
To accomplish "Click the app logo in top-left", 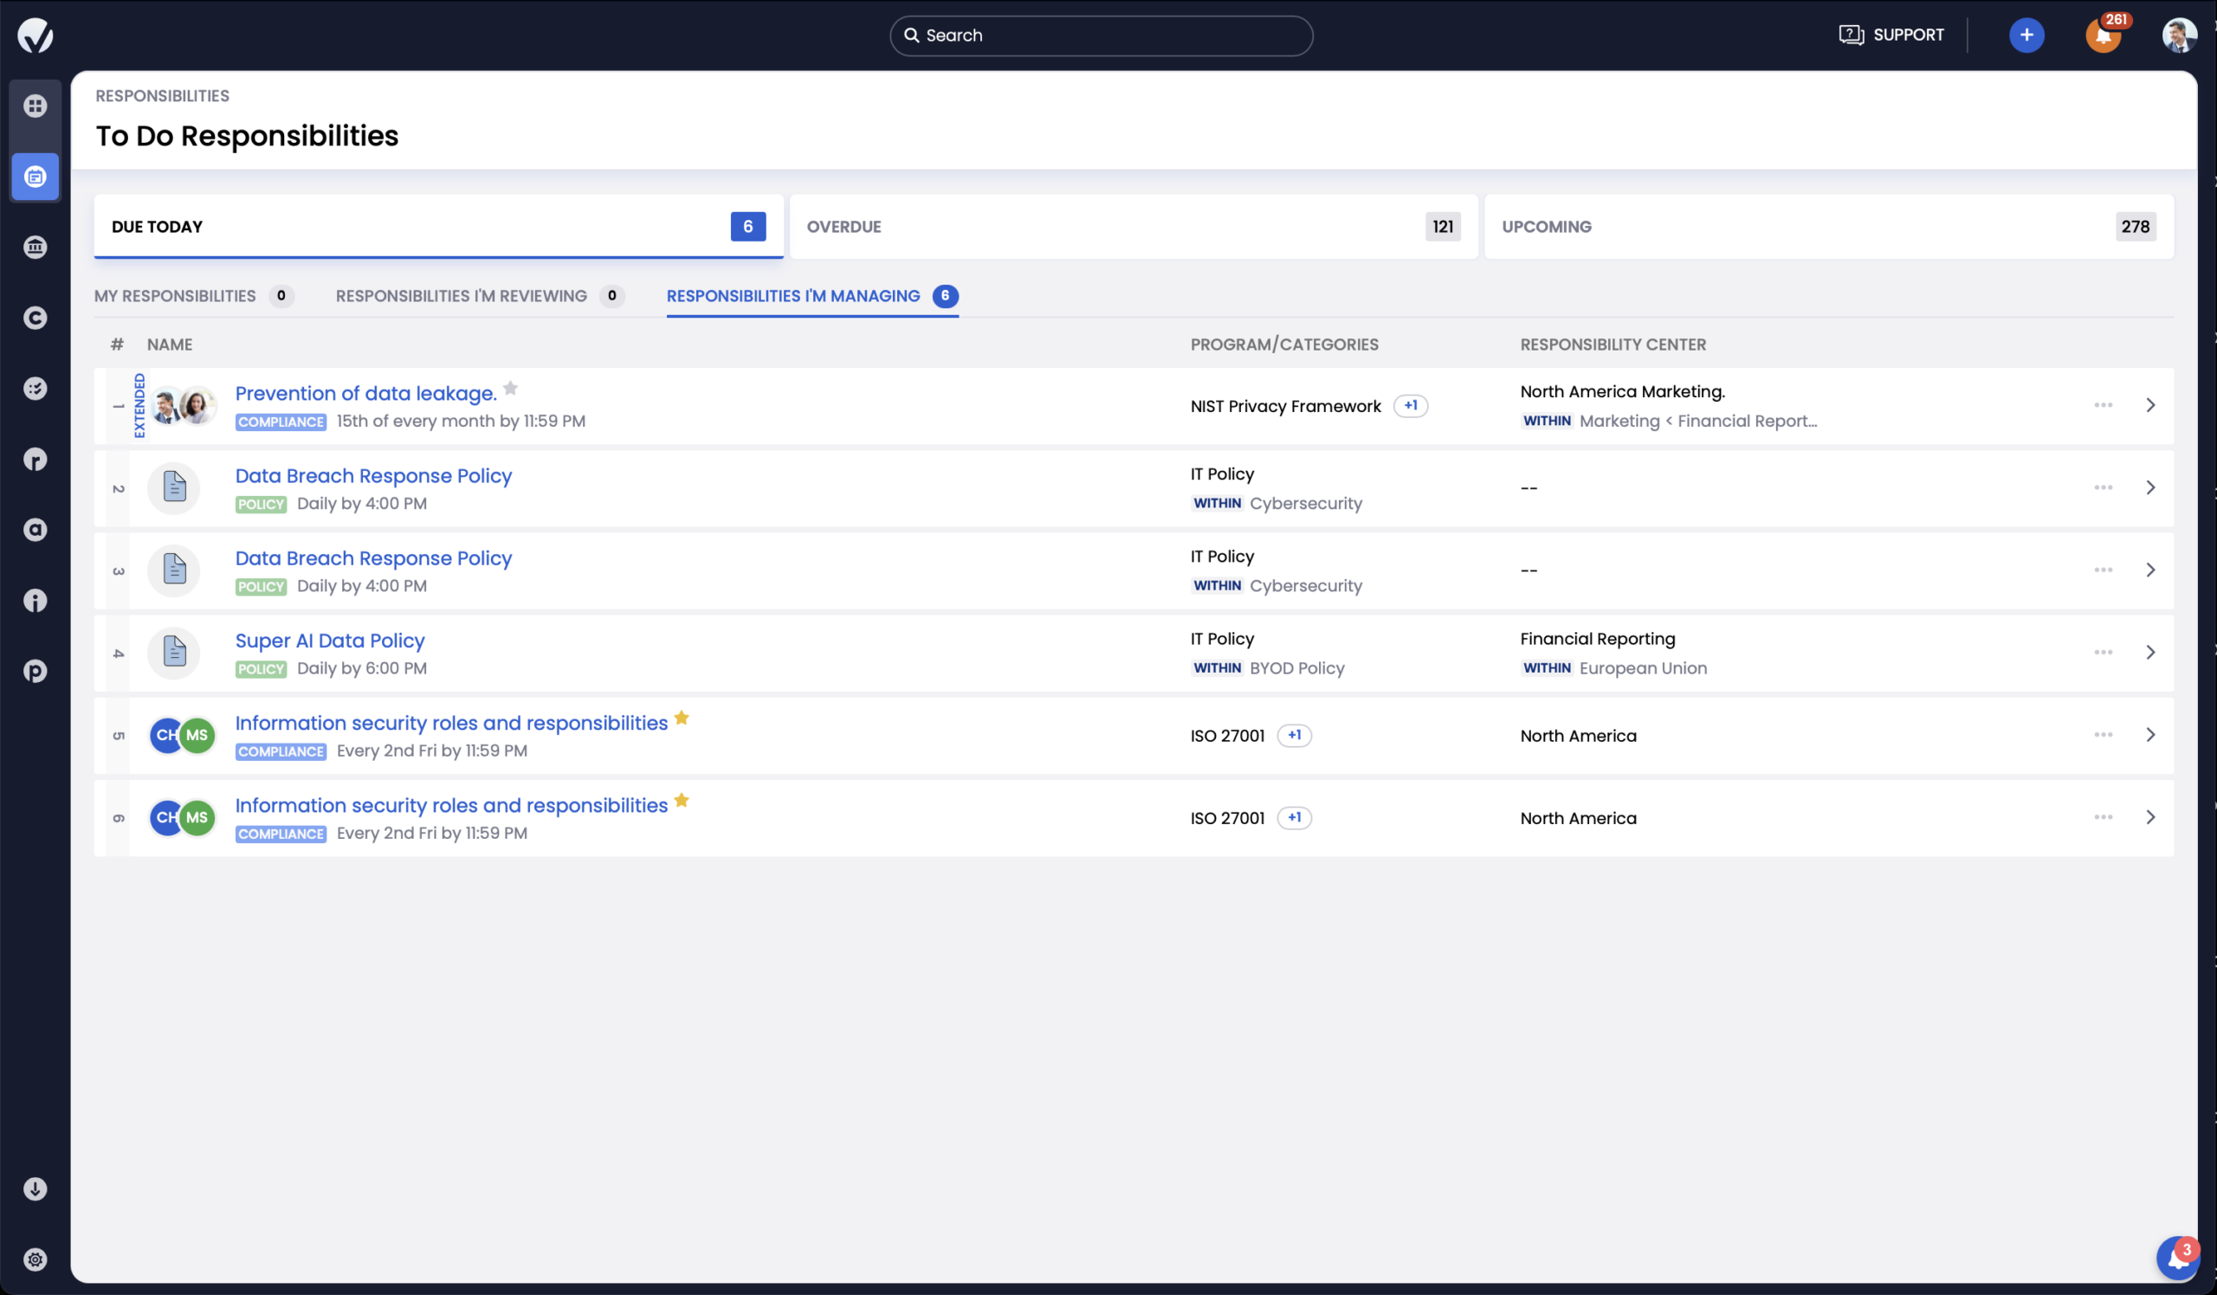I will (x=36, y=35).
